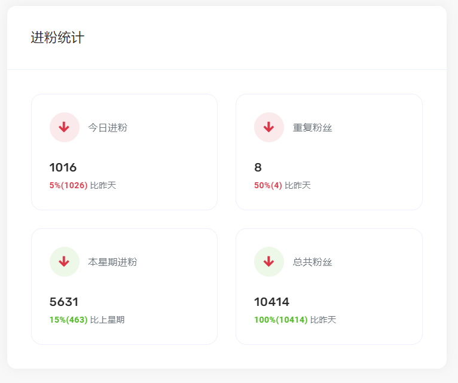Screen dimensions: 458x383
Task: Open the 本星期进粉 card label
Action: point(112,262)
